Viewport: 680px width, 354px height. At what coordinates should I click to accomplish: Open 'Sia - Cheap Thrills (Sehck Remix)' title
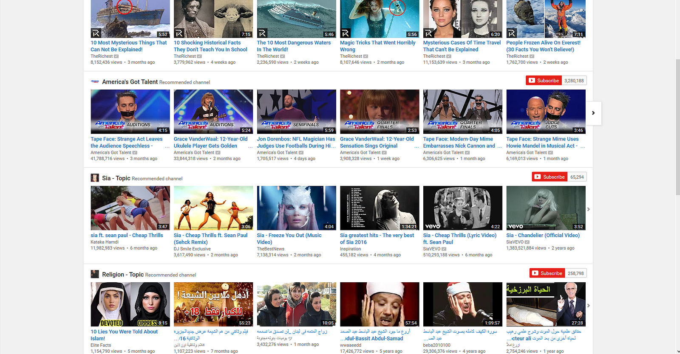[x=211, y=239]
